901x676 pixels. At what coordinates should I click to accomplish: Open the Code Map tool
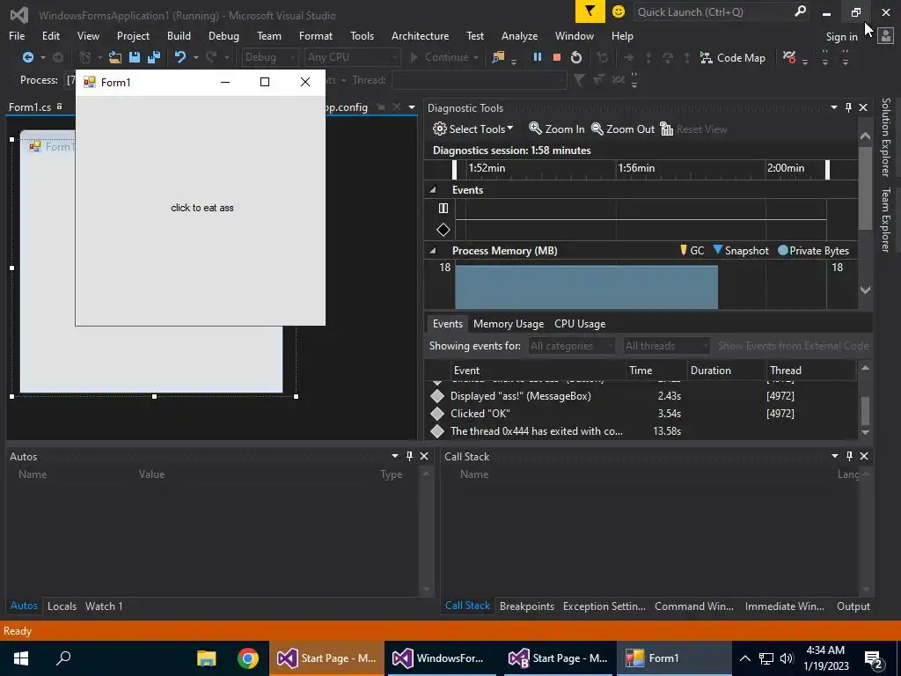pyautogui.click(x=733, y=57)
